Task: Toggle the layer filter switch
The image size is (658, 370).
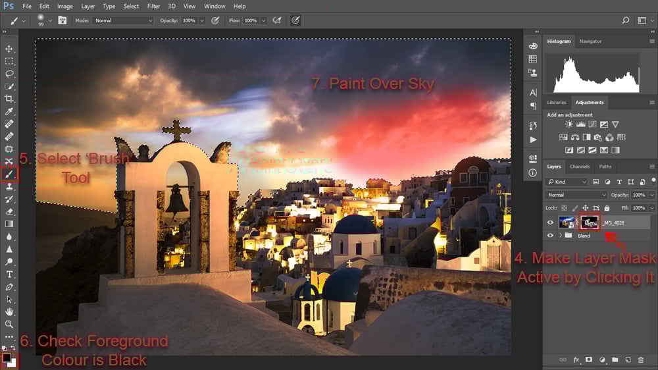Action: 653,180
